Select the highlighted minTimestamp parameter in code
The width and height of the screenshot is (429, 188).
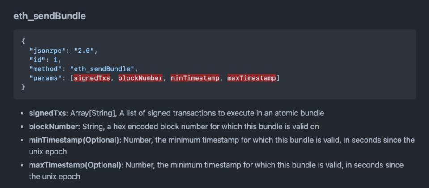click(195, 78)
